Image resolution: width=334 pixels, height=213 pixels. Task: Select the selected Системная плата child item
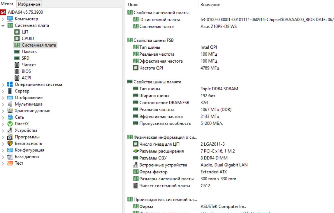35,45
